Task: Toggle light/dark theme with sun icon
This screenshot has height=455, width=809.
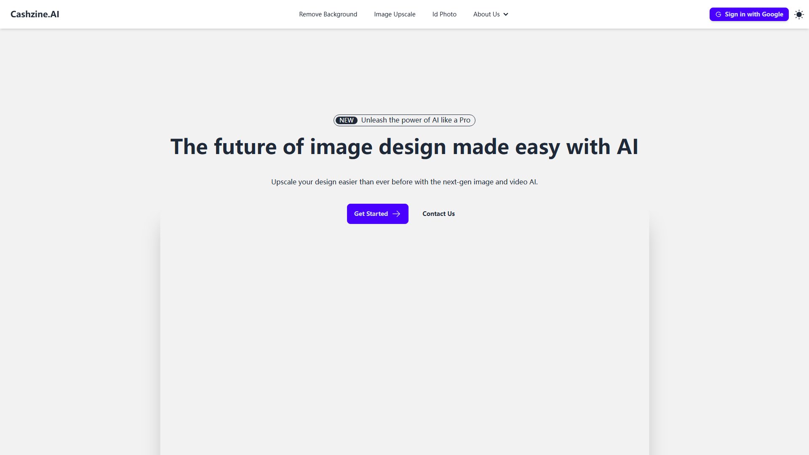Action: (x=799, y=14)
